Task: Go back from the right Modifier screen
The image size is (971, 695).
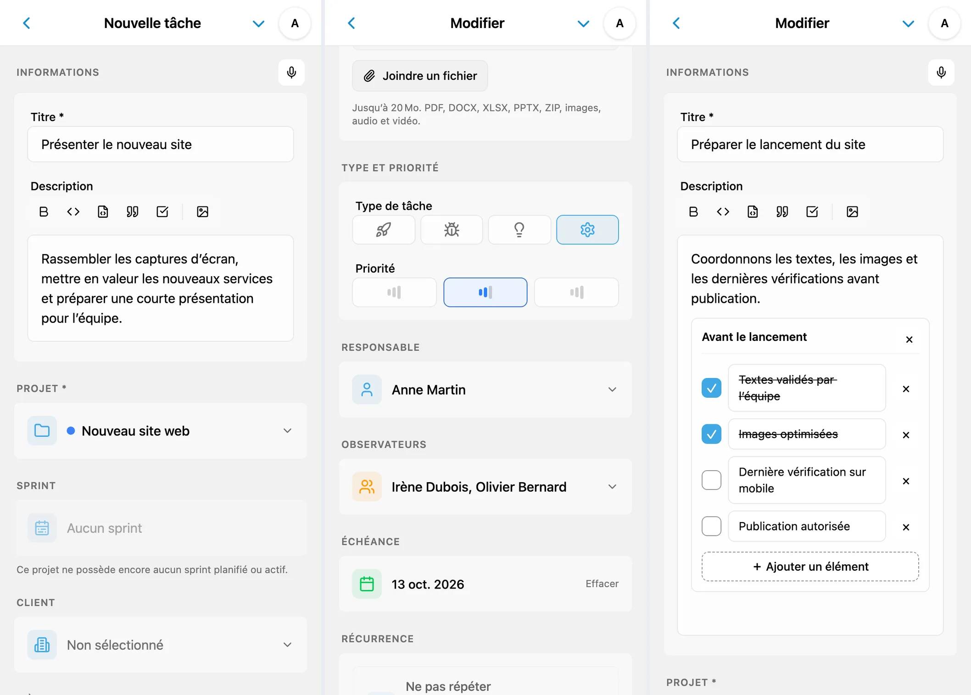Action: pyautogui.click(x=676, y=23)
